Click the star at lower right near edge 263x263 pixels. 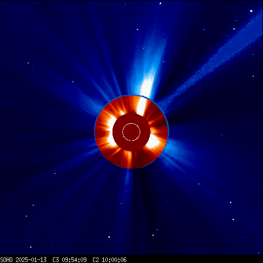click(x=233, y=219)
